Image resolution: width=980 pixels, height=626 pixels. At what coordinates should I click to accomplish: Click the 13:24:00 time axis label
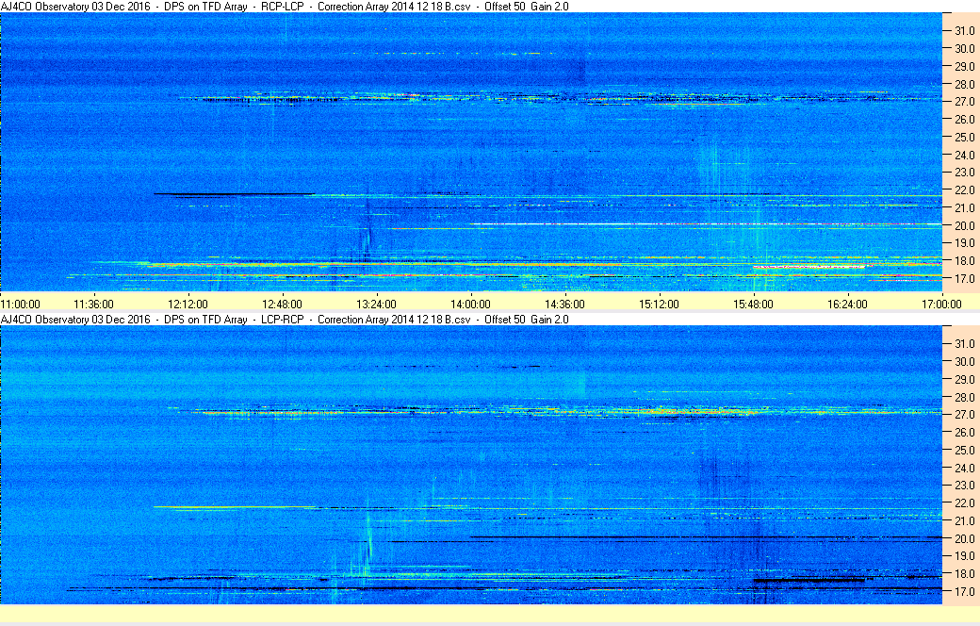376,304
